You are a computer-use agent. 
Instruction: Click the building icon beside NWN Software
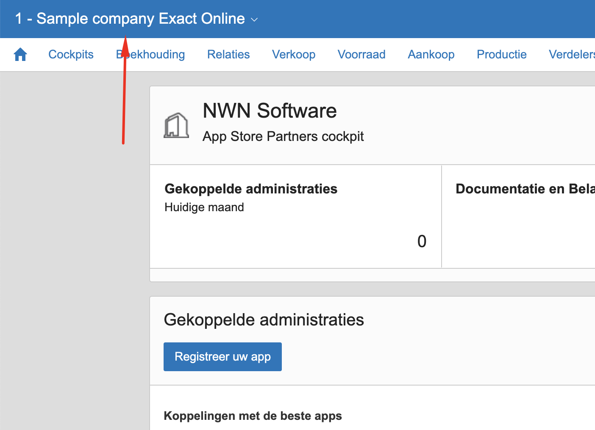(176, 125)
